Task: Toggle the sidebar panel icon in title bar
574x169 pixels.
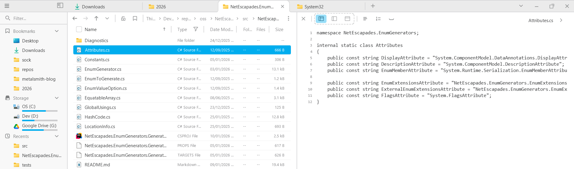Action: pyautogui.click(x=60, y=5)
